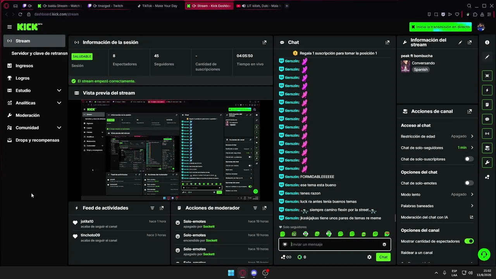Filter the Acciones de moderador list
Viewport: 496px width, 279px height.
(x=255, y=208)
